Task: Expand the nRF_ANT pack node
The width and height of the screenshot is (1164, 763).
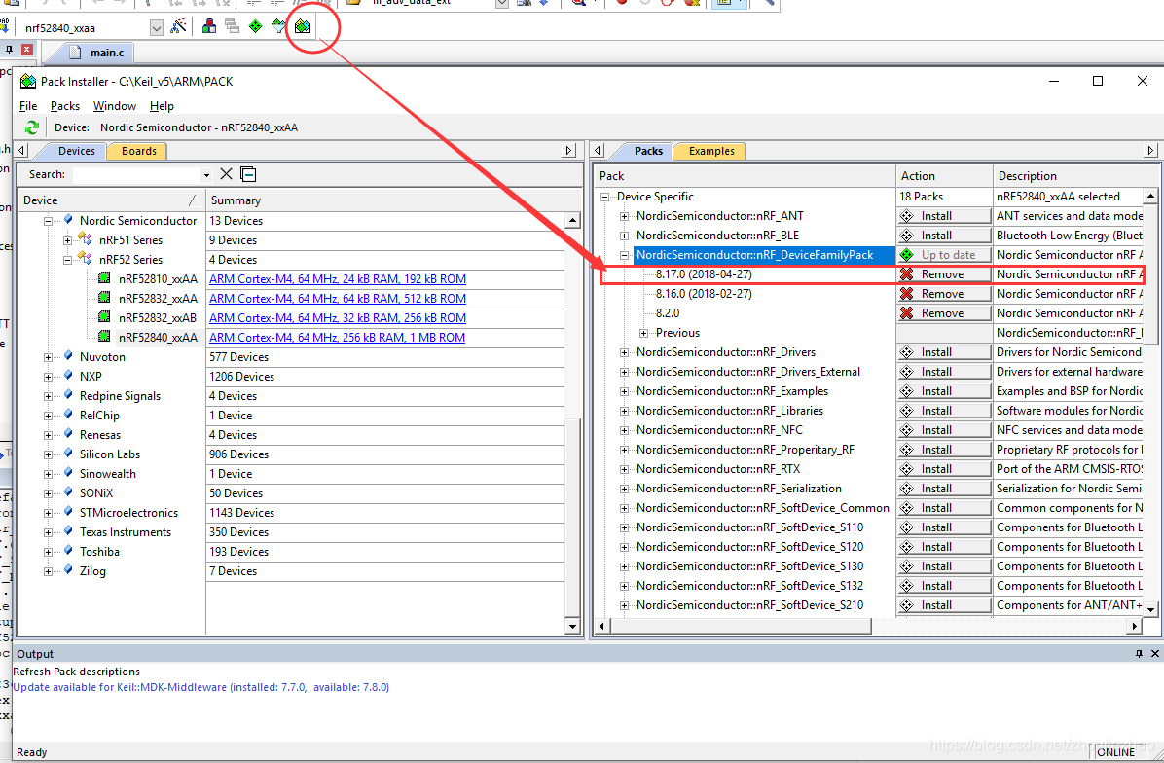Action: point(624,216)
